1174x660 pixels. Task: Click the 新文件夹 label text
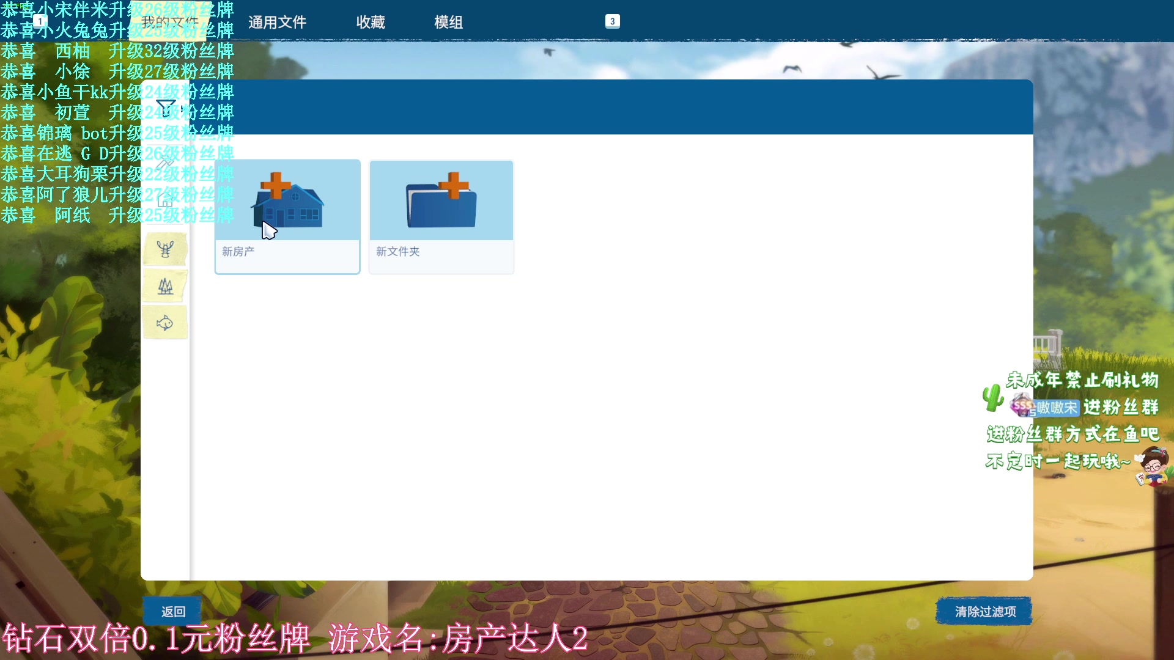coord(398,252)
